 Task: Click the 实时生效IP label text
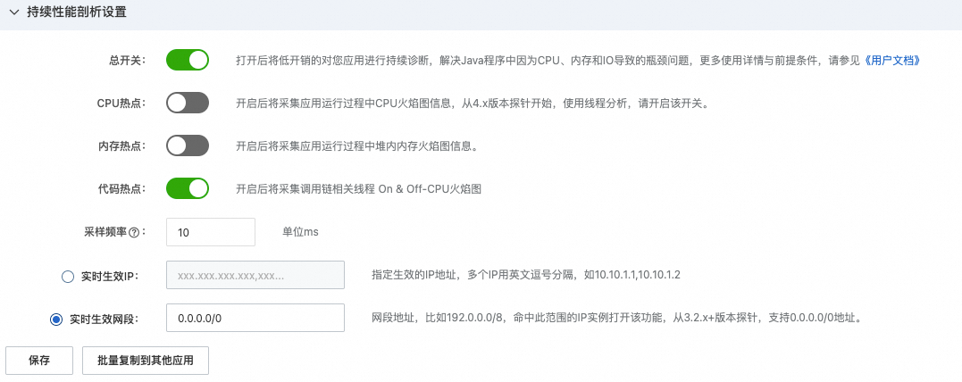[107, 276]
